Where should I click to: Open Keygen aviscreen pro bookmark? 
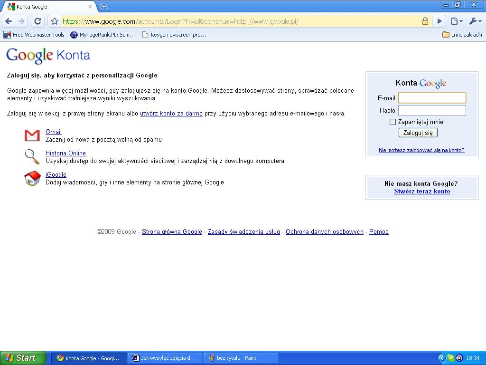pos(174,35)
